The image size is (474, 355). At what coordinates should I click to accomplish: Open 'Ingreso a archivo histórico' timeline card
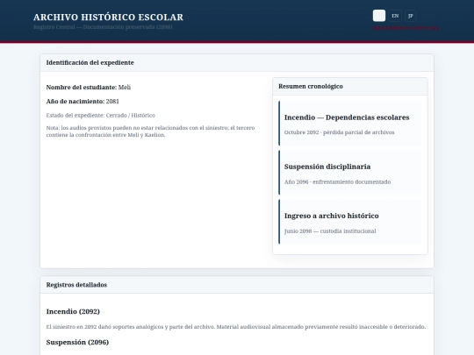(350, 222)
